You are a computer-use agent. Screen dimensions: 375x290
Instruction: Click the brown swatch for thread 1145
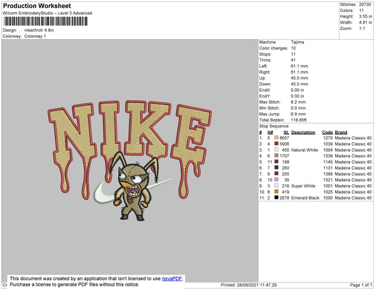click(x=276, y=162)
